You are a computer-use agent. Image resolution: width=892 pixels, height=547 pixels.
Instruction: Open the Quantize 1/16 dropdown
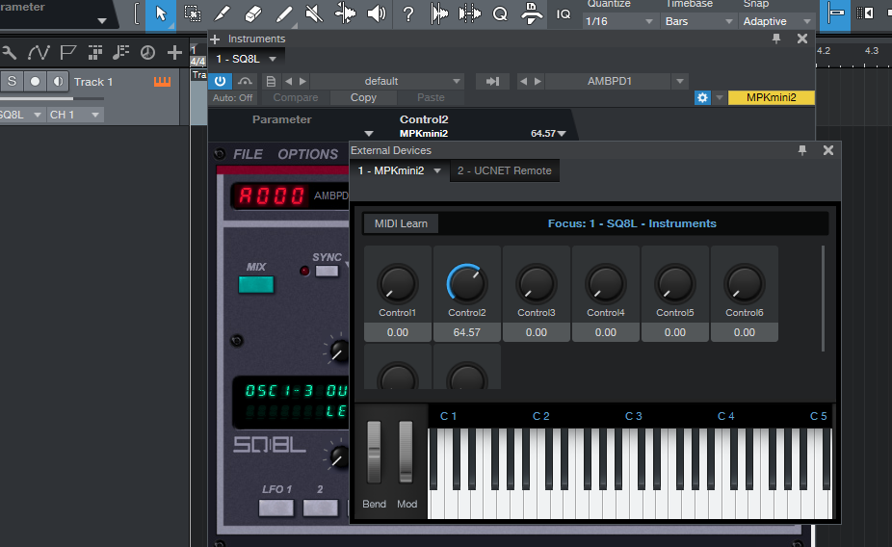[617, 21]
